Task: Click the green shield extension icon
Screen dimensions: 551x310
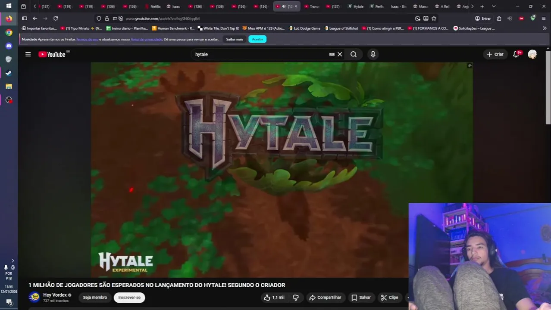Action: [533, 19]
